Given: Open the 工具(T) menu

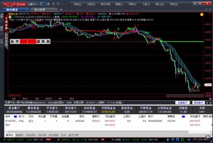Looking at the screenshot, I should pos(146,4).
